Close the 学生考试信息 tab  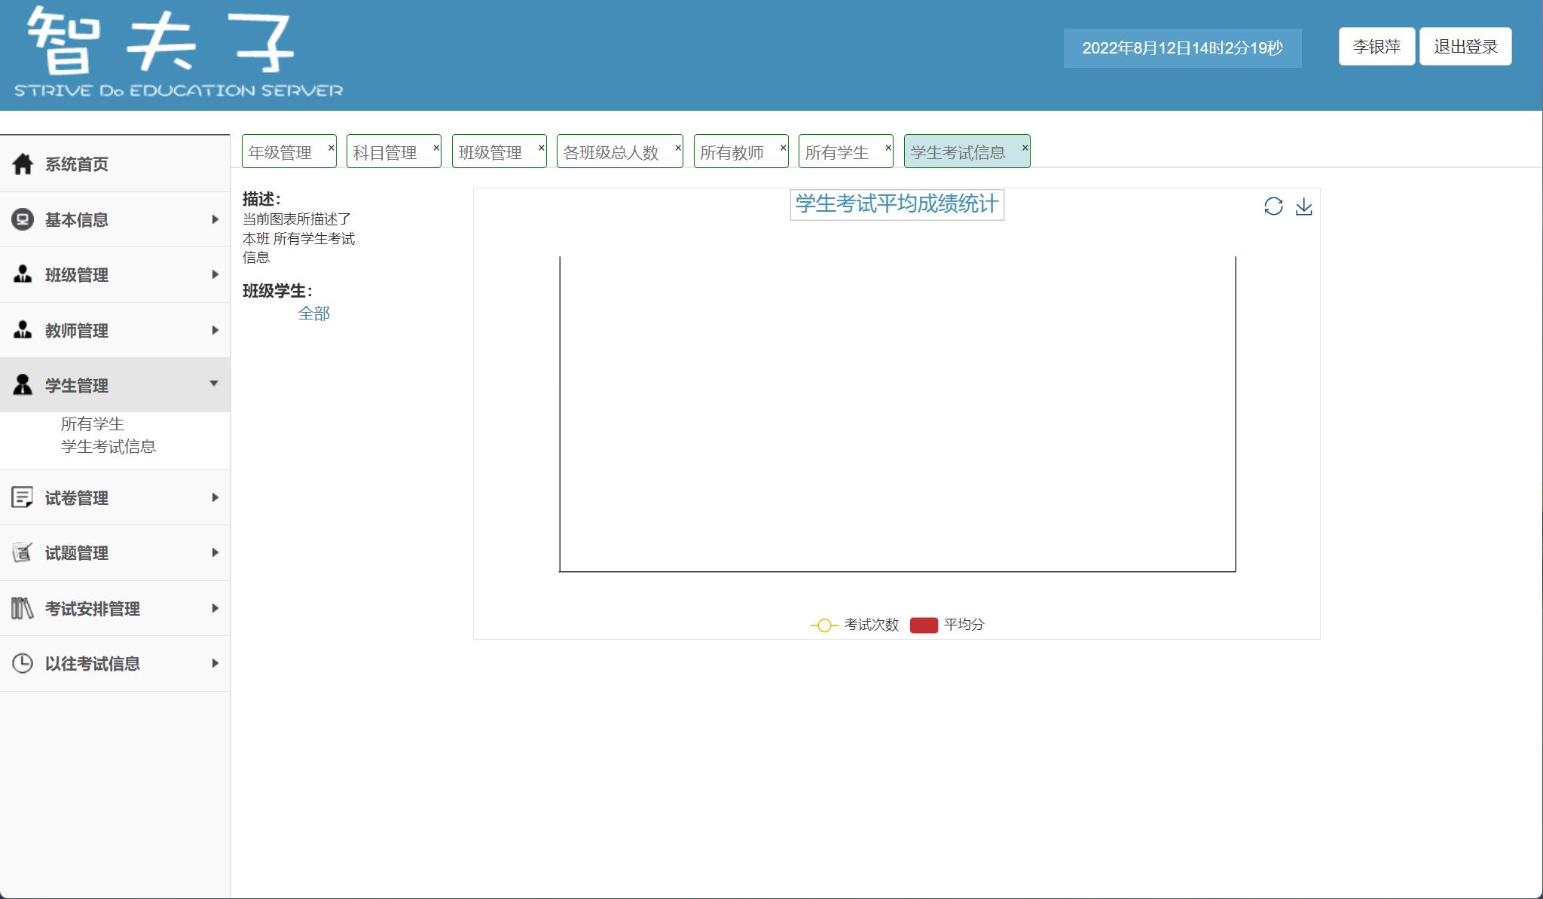1025,147
